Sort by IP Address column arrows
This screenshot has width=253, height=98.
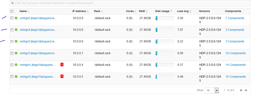[x=88, y=11]
